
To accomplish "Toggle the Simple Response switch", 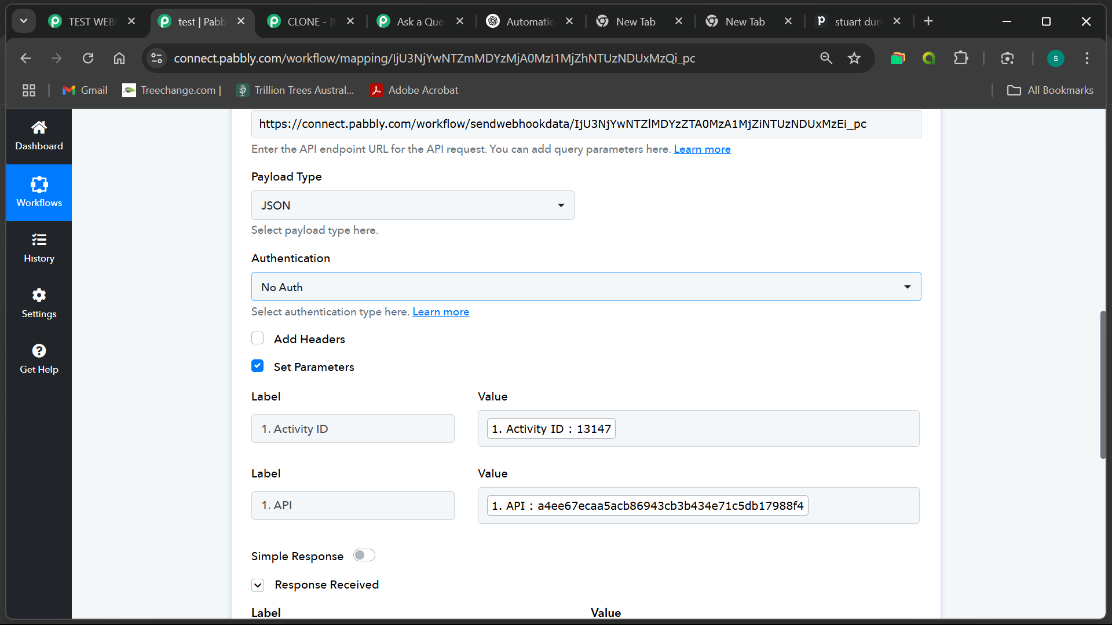I will [x=364, y=556].
